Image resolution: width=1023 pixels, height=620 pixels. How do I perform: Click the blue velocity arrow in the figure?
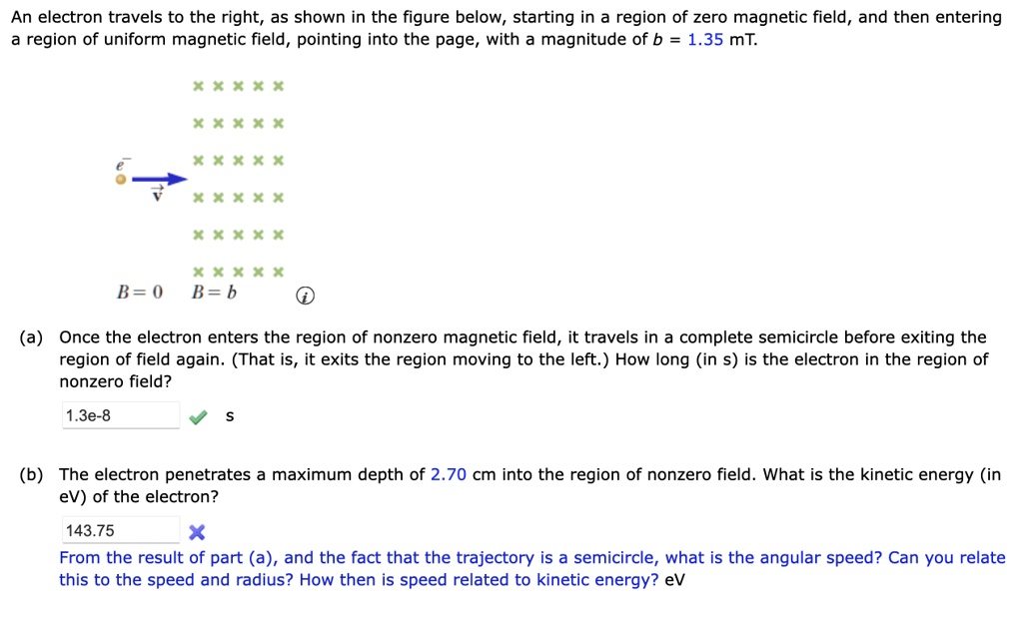click(163, 180)
